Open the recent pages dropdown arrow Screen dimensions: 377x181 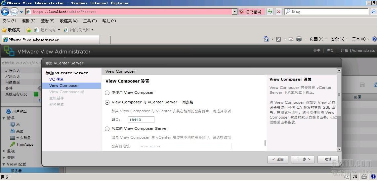[x=21, y=12]
